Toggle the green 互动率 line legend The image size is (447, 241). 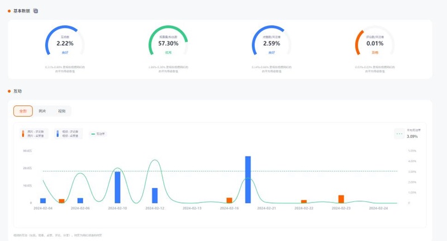pos(98,134)
